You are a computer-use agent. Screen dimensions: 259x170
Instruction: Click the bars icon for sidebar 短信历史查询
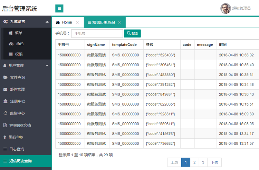click(x=5, y=161)
